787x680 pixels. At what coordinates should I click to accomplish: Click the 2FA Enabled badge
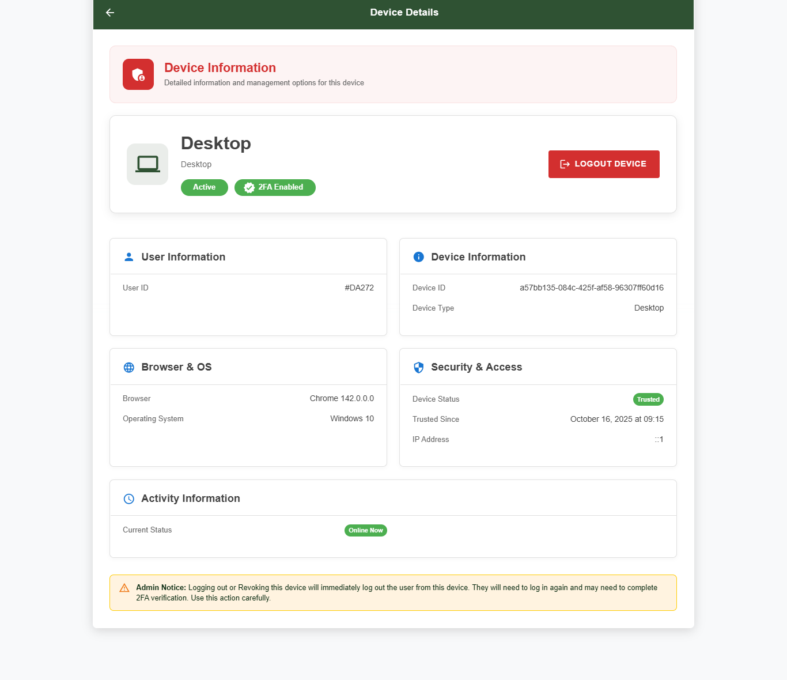click(275, 187)
